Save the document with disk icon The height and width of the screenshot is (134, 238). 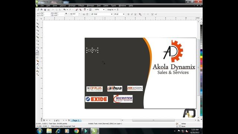click(x=45, y=10)
